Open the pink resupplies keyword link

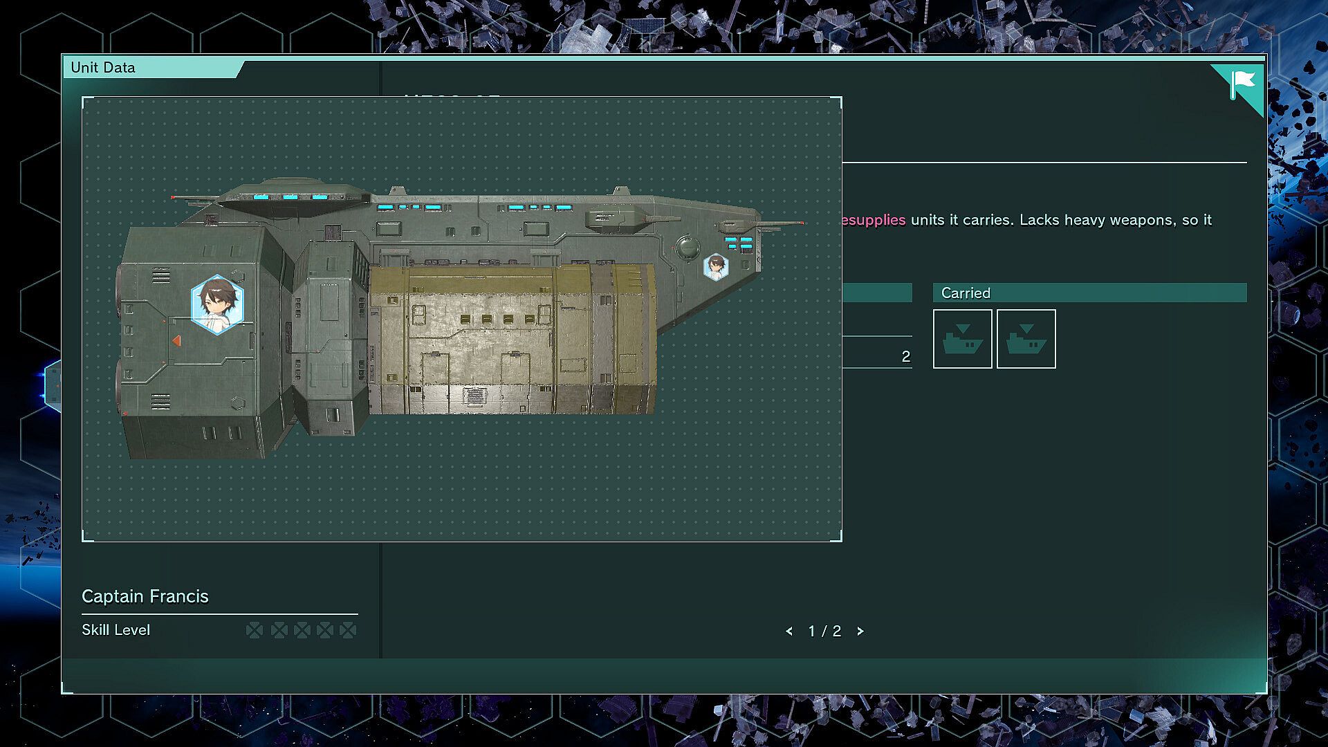click(874, 220)
